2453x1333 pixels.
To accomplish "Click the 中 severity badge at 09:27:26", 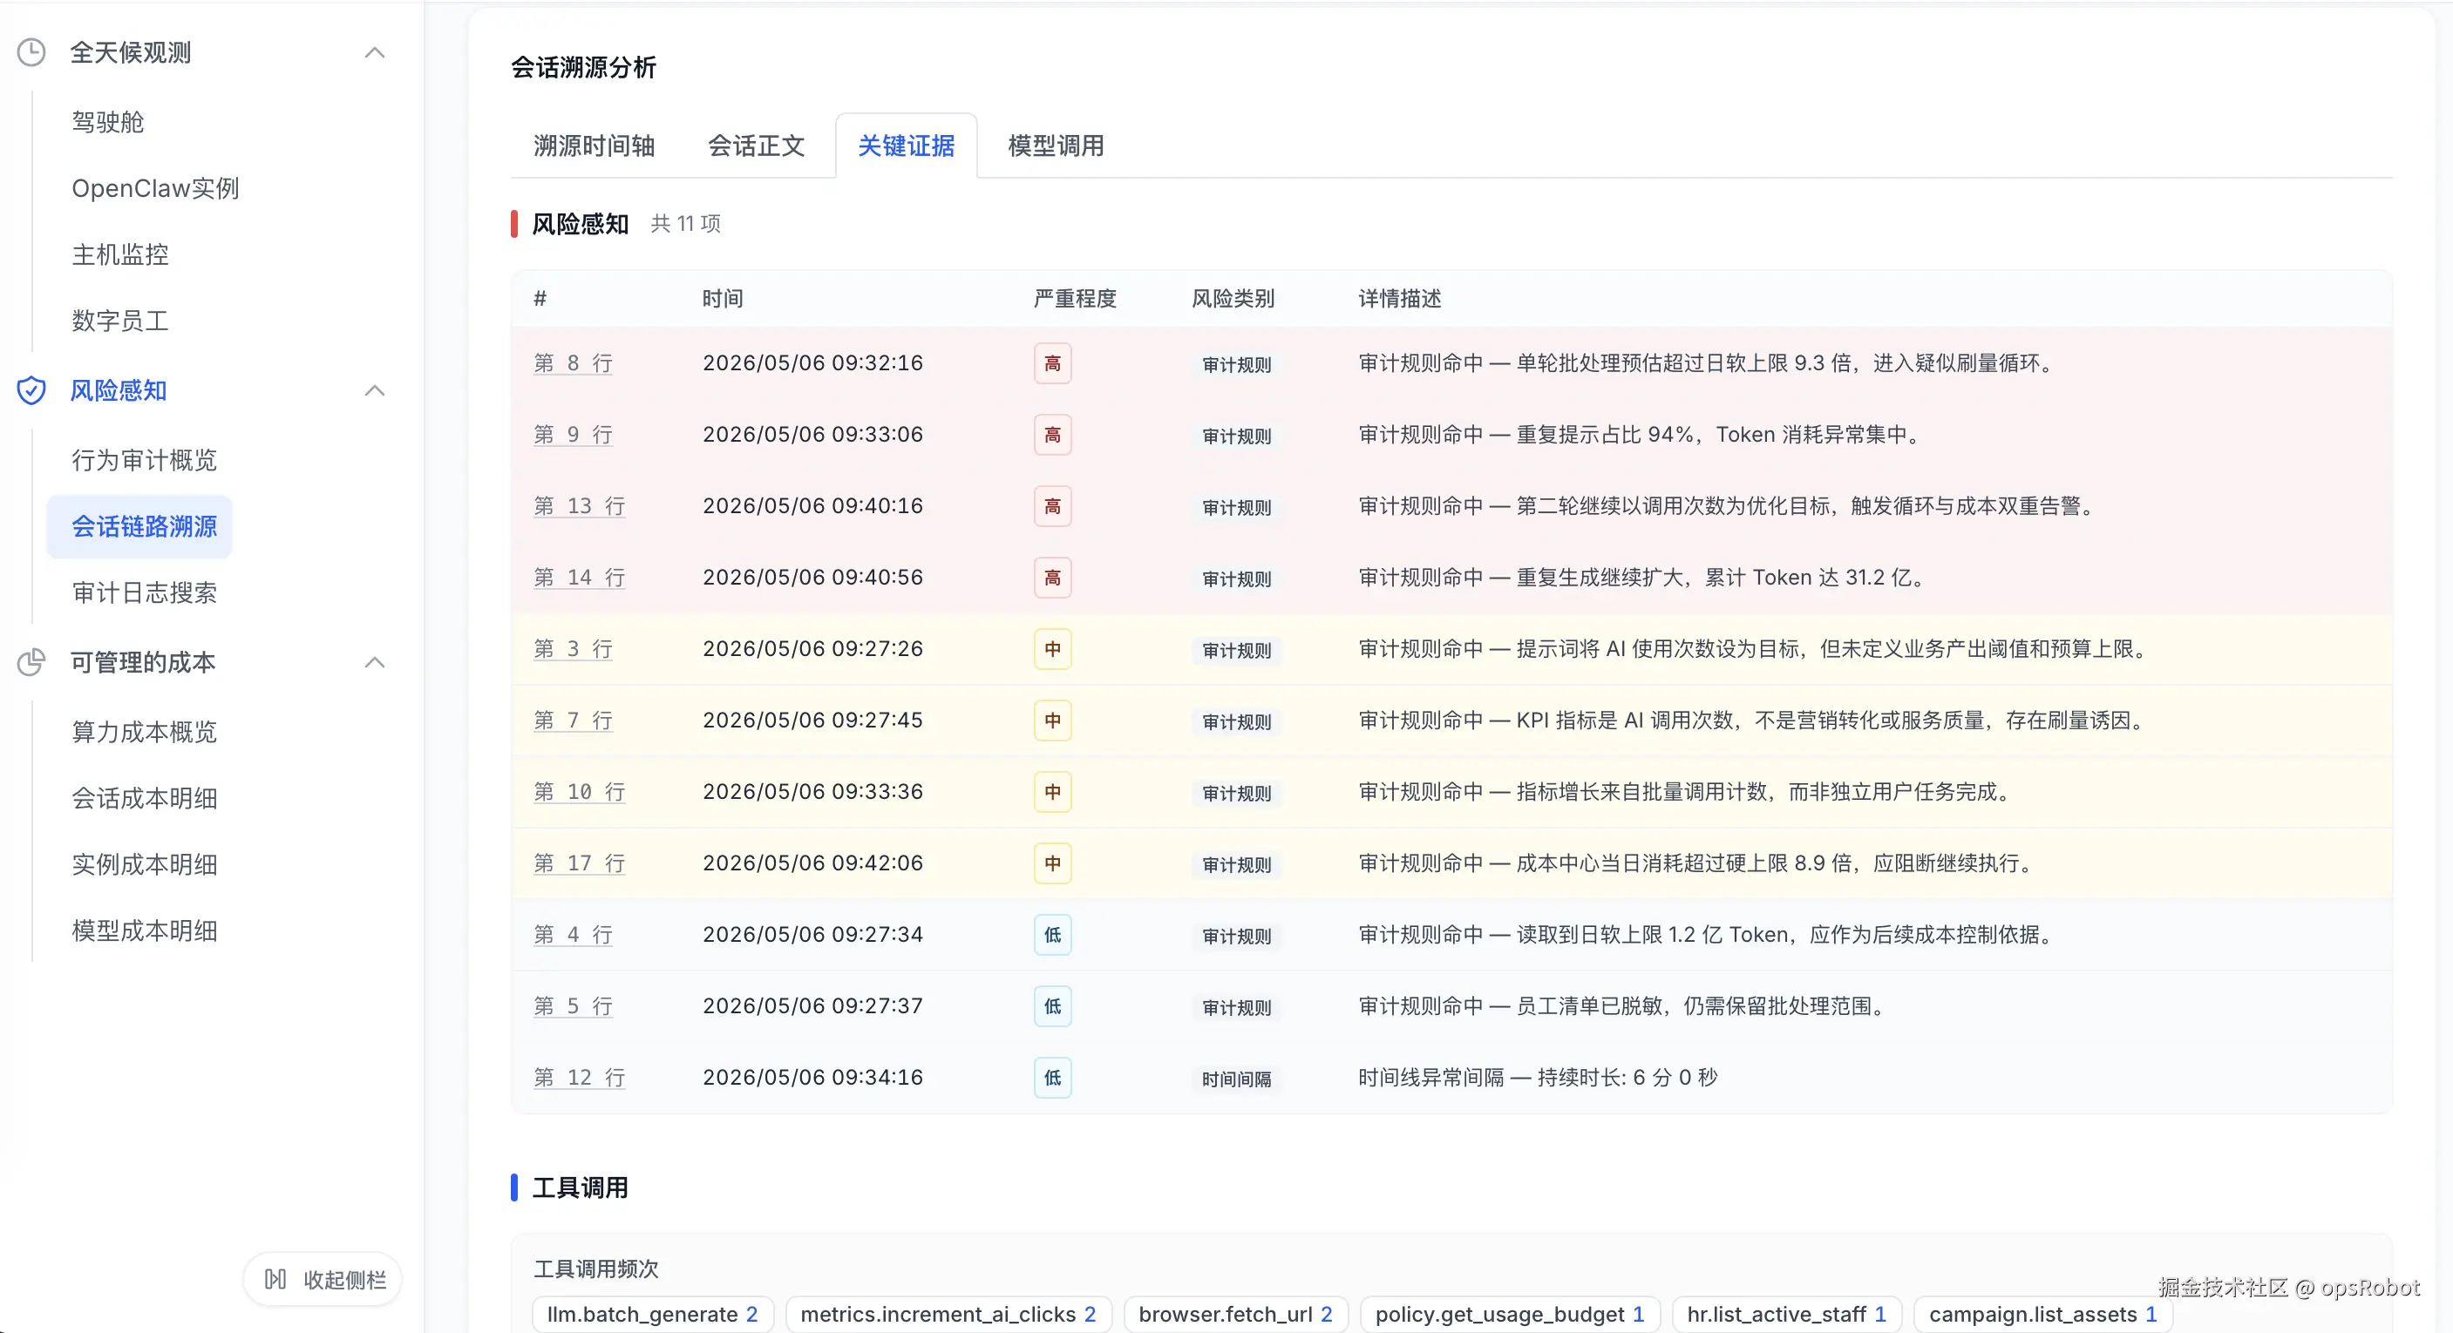I will point(1052,649).
